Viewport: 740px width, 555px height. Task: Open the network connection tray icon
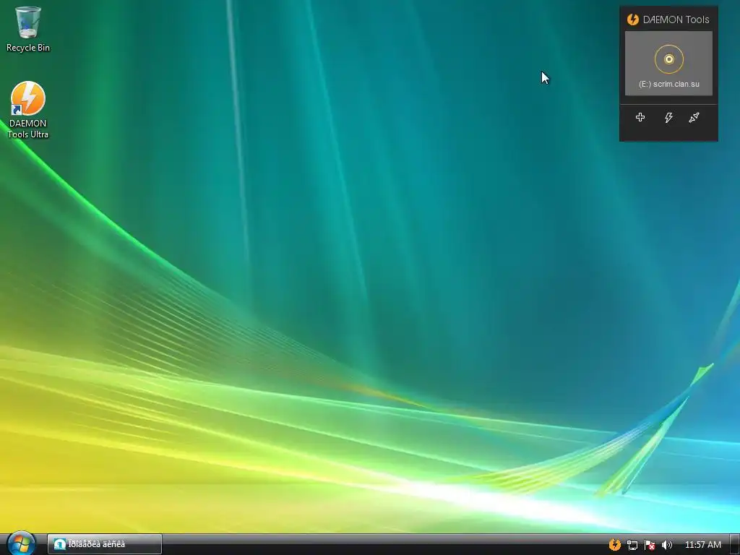click(x=632, y=545)
